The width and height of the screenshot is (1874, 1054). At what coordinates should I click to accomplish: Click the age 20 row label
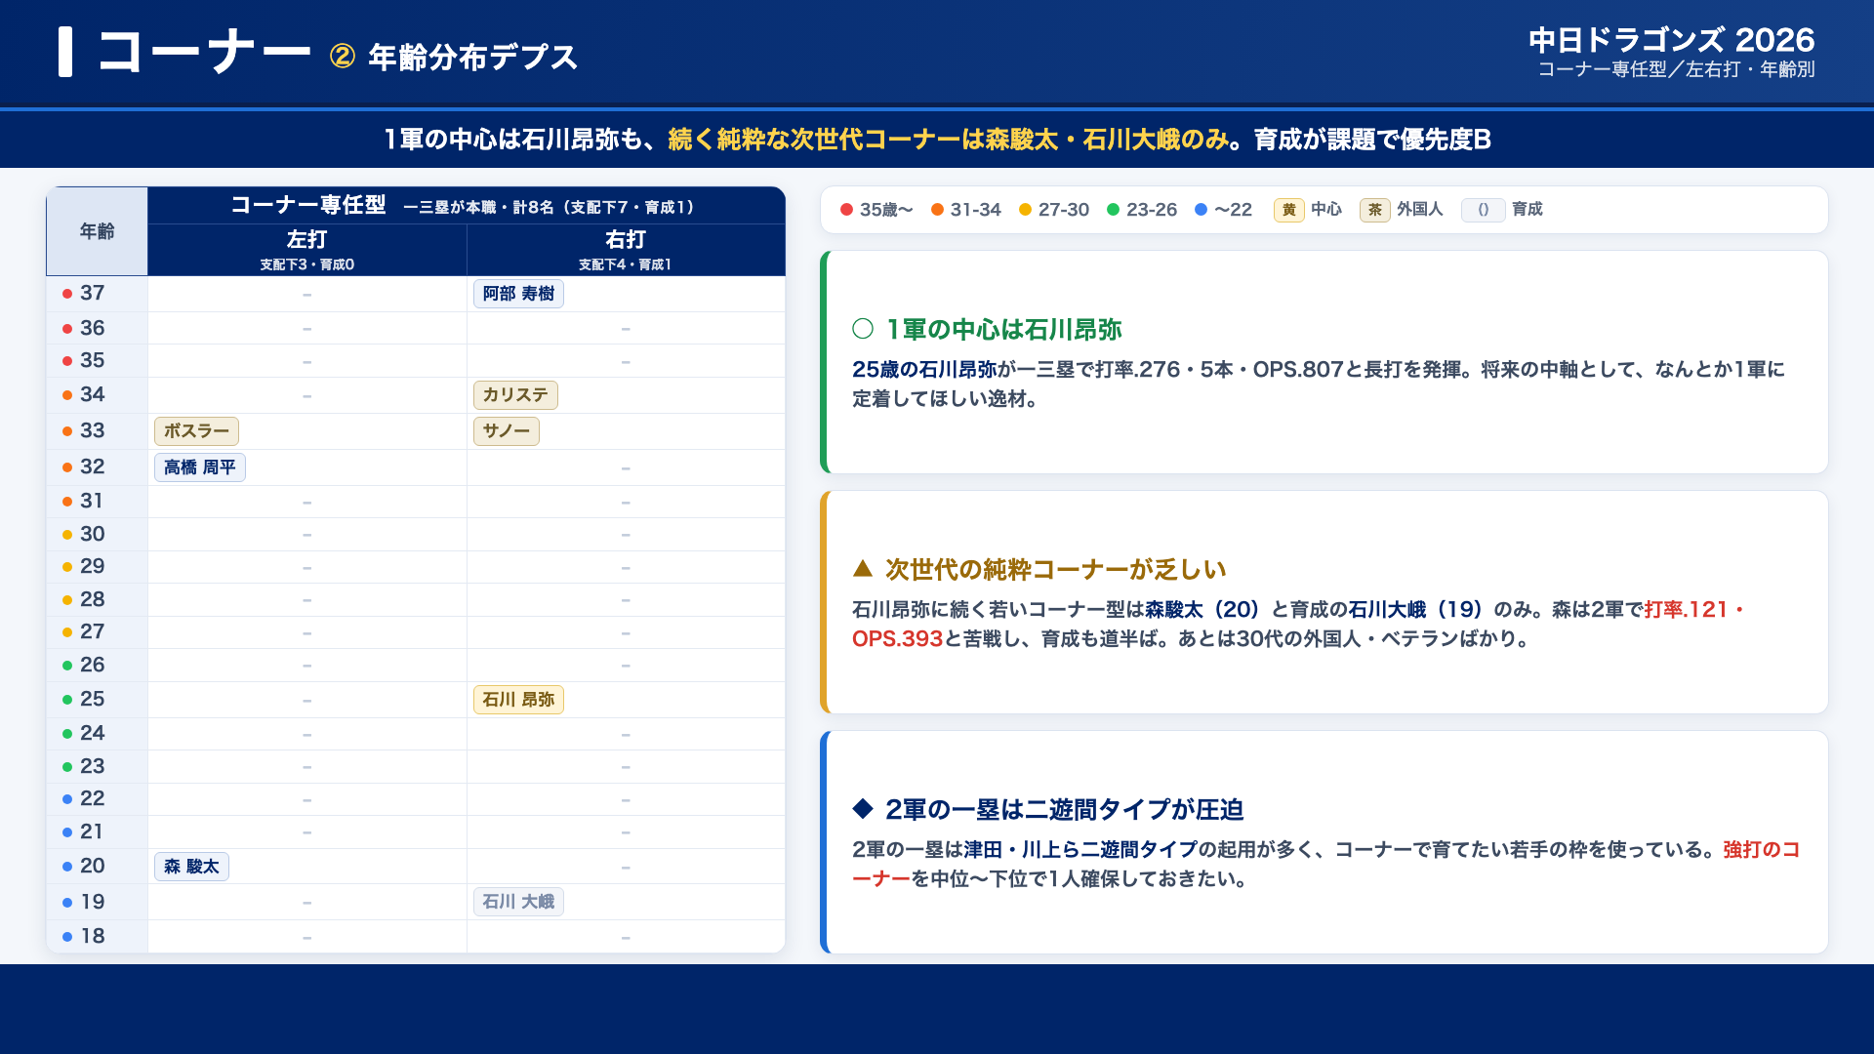click(x=93, y=867)
